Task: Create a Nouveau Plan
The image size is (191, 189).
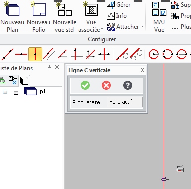Action: tap(12, 16)
